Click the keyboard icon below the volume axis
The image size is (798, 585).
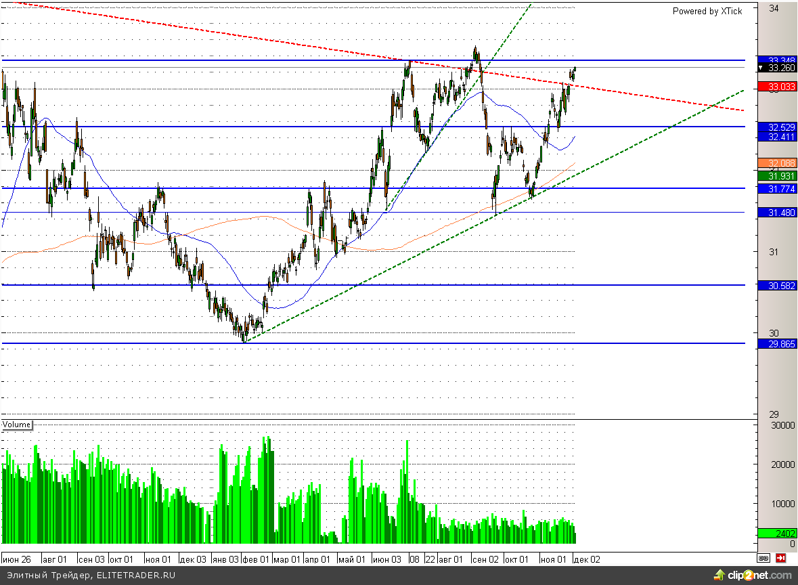[763, 559]
